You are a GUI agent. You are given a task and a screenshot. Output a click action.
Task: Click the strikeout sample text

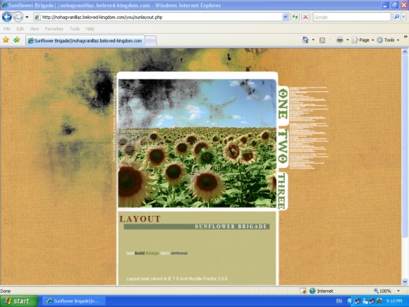[179, 253]
